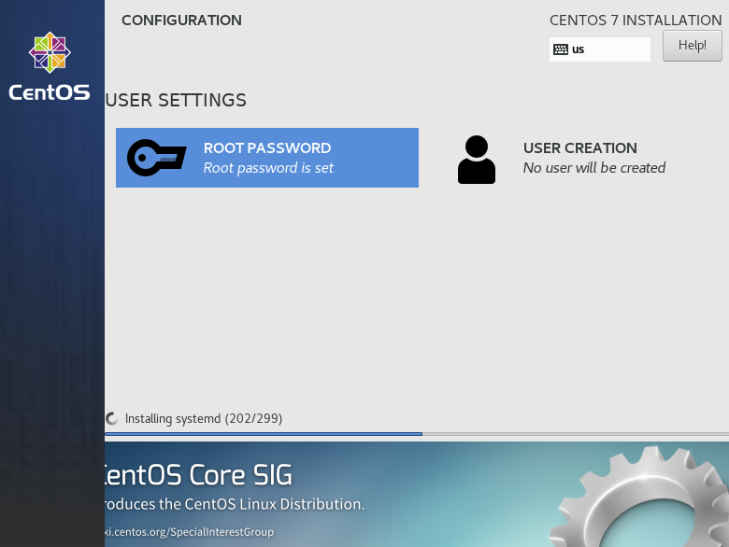Click the installation progress bar
The height and width of the screenshot is (547, 729).
point(417,434)
